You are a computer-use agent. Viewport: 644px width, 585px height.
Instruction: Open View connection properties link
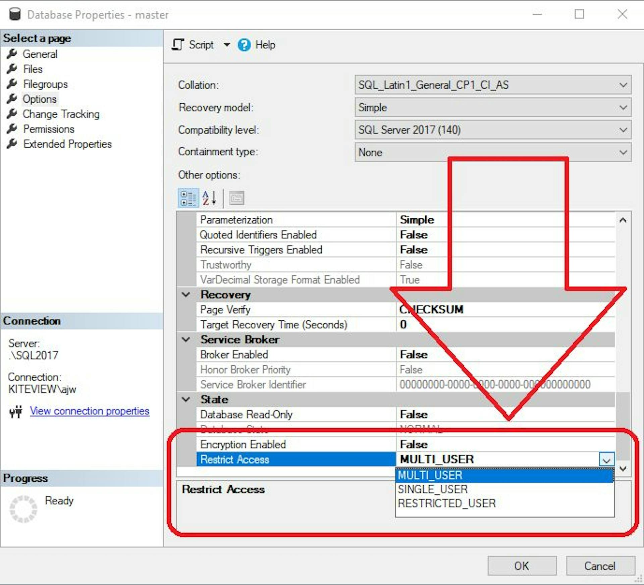click(x=89, y=411)
